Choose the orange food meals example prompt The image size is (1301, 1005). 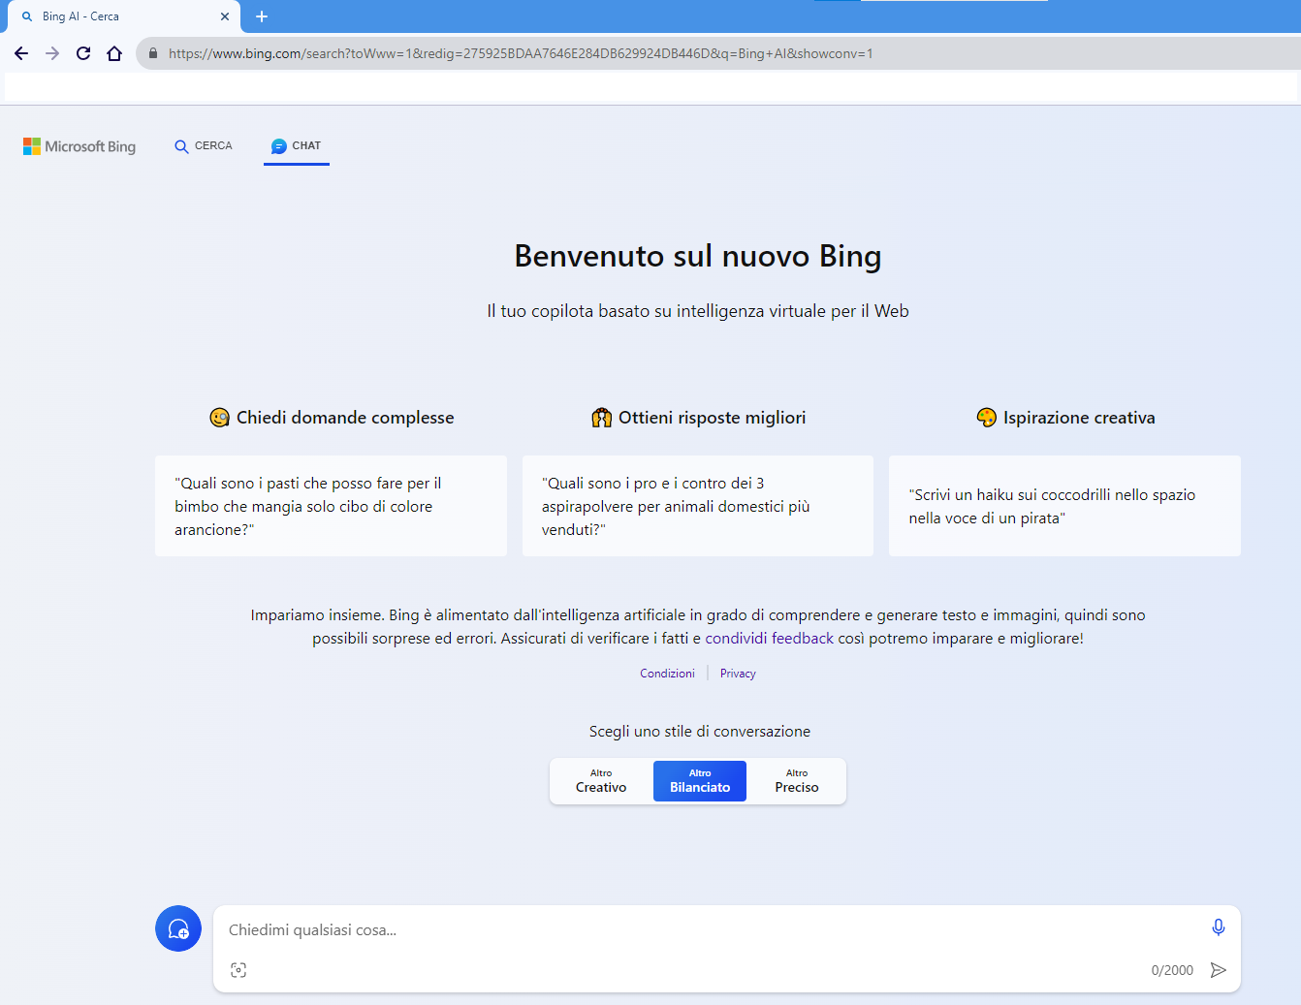click(331, 506)
